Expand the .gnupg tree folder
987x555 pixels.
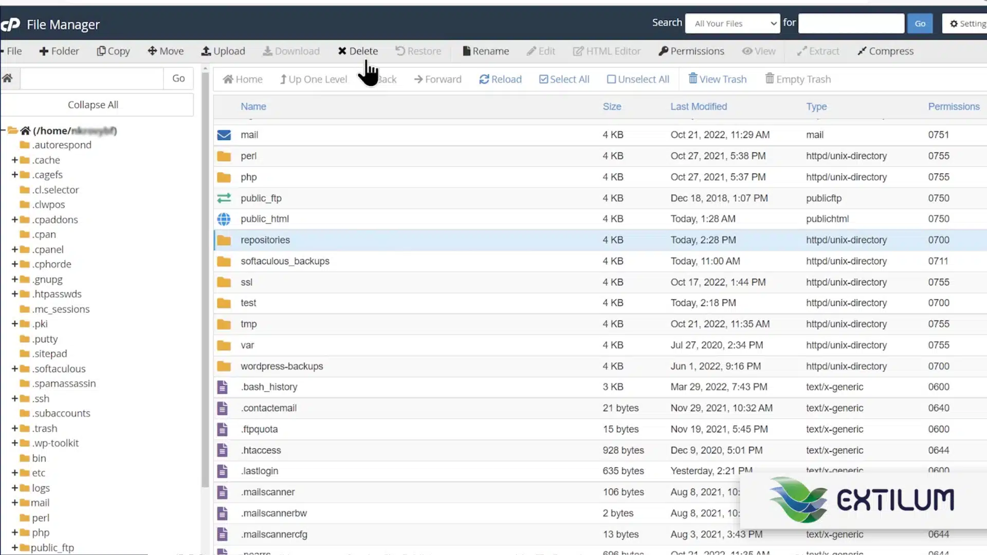coord(14,279)
